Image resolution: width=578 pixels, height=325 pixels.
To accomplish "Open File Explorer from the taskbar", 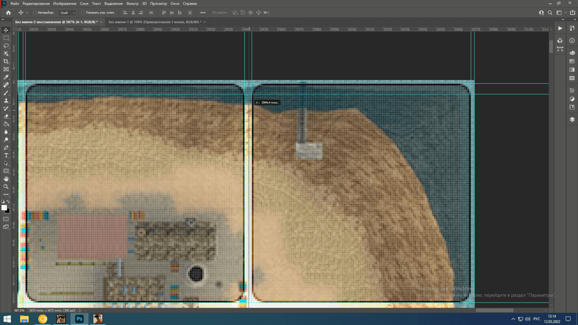I will [24, 319].
